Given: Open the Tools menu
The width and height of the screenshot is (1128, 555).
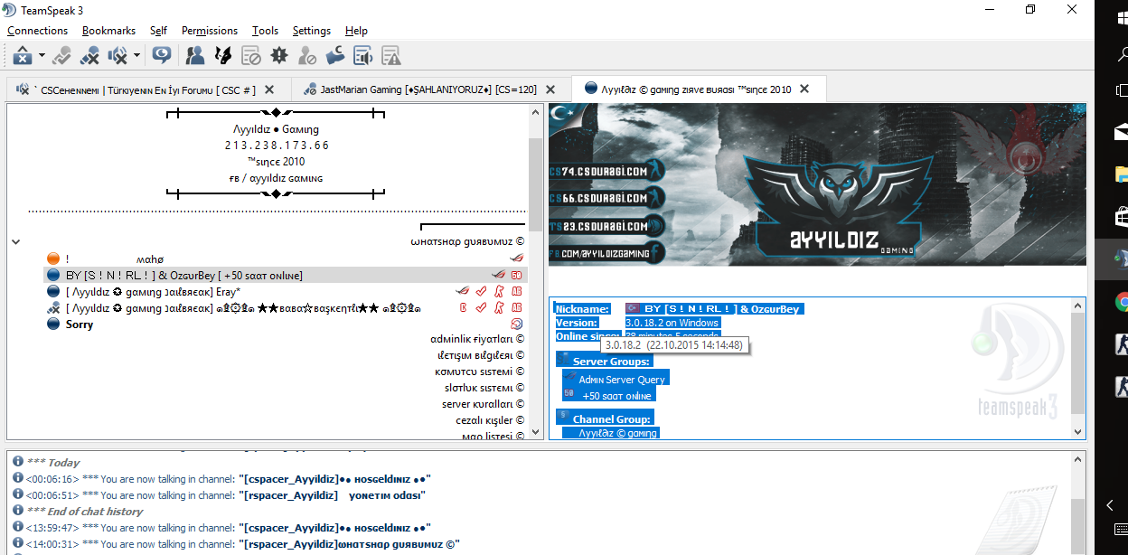Looking at the screenshot, I should pyautogui.click(x=266, y=31).
